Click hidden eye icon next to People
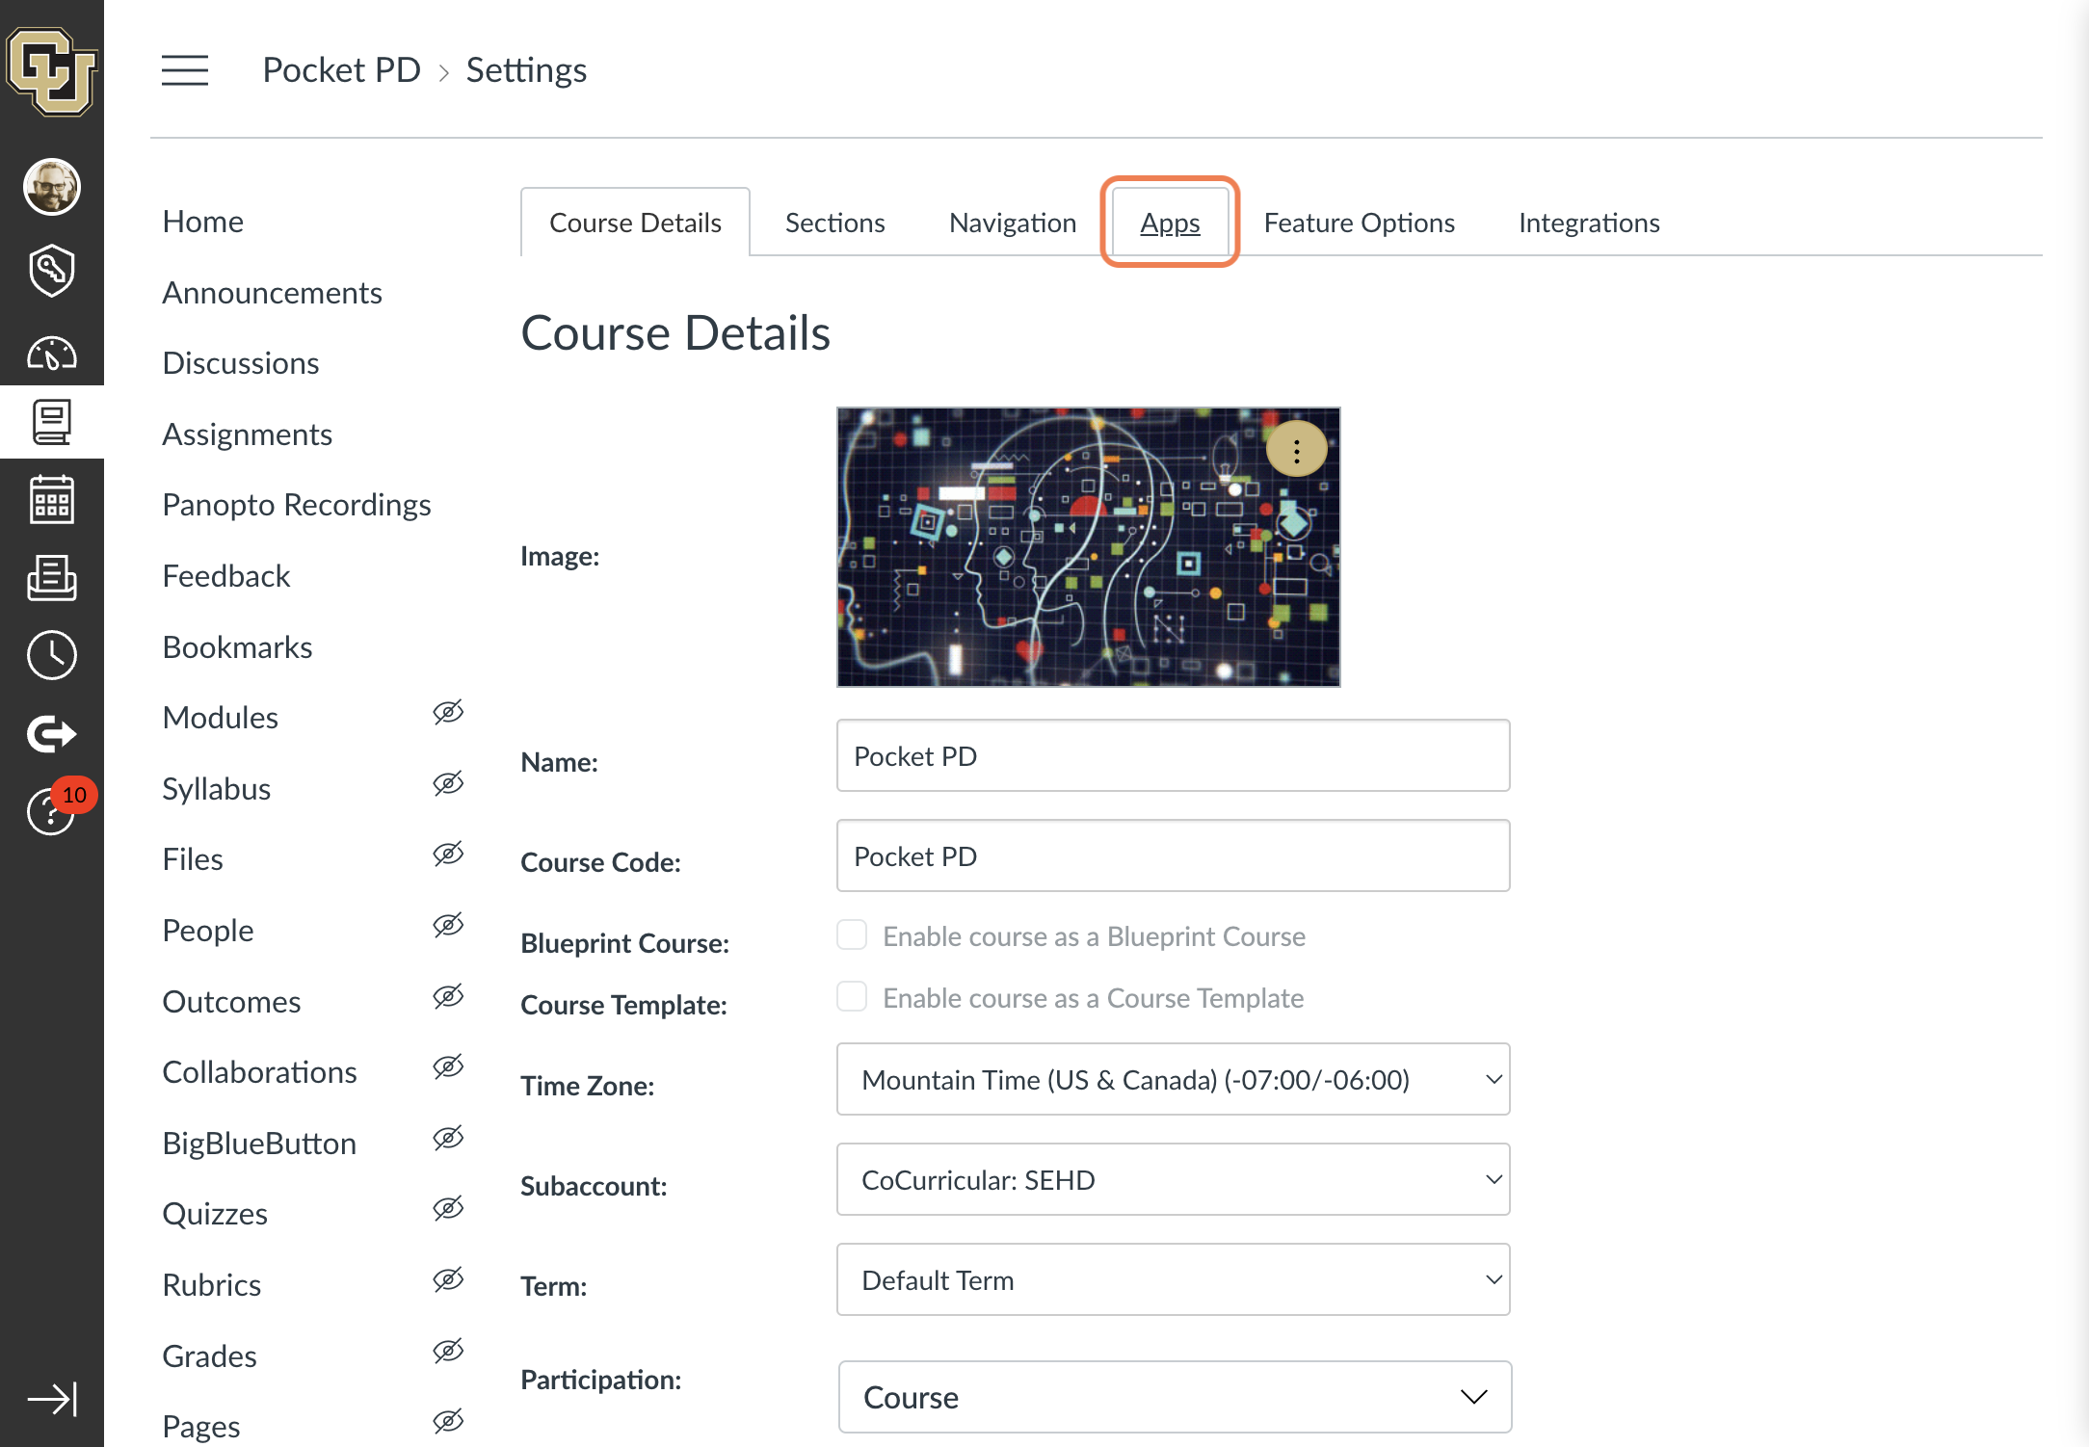The height and width of the screenshot is (1447, 2089). 448,926
